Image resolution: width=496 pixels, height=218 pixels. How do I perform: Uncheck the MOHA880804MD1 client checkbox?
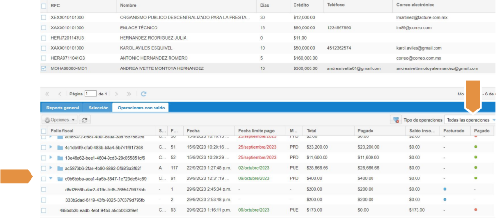(x=44, y=68)
